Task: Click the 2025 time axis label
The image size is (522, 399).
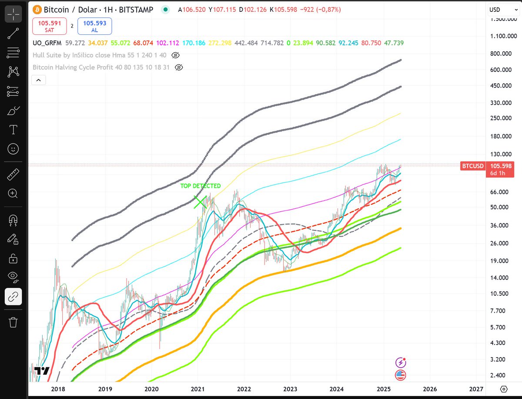Action: point(384,389)
